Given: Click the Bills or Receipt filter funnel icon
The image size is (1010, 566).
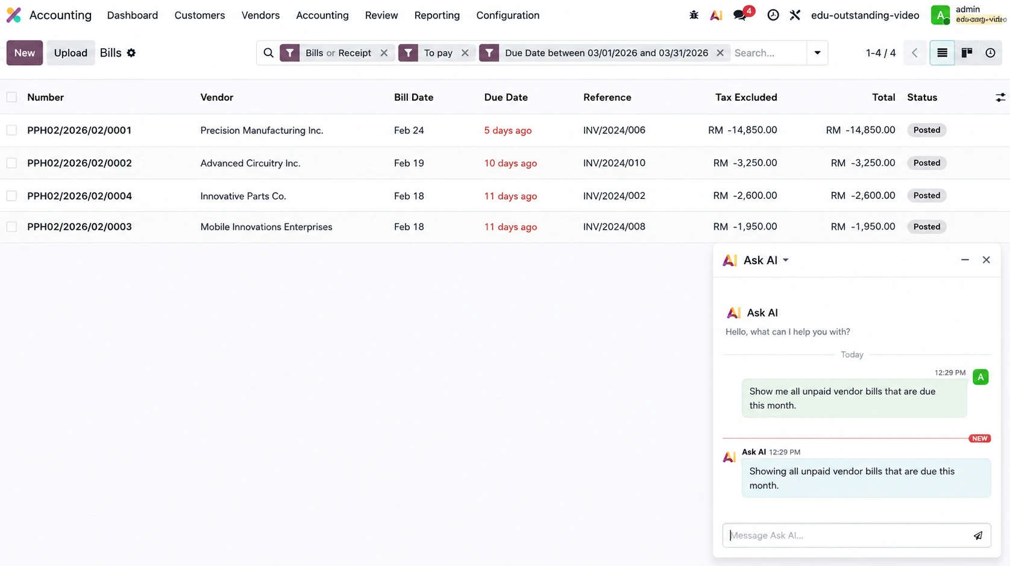Looking at the screenshot, I should (x=290, y=53).
